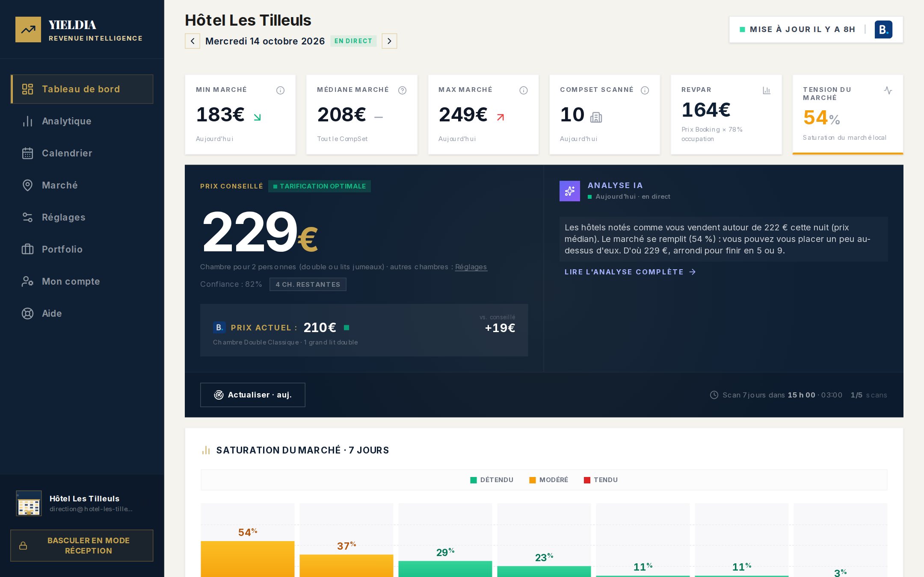Click the 164€ RevPAR value
The image size is (924, 577).
pyautogui.click(x=706, y=110)
